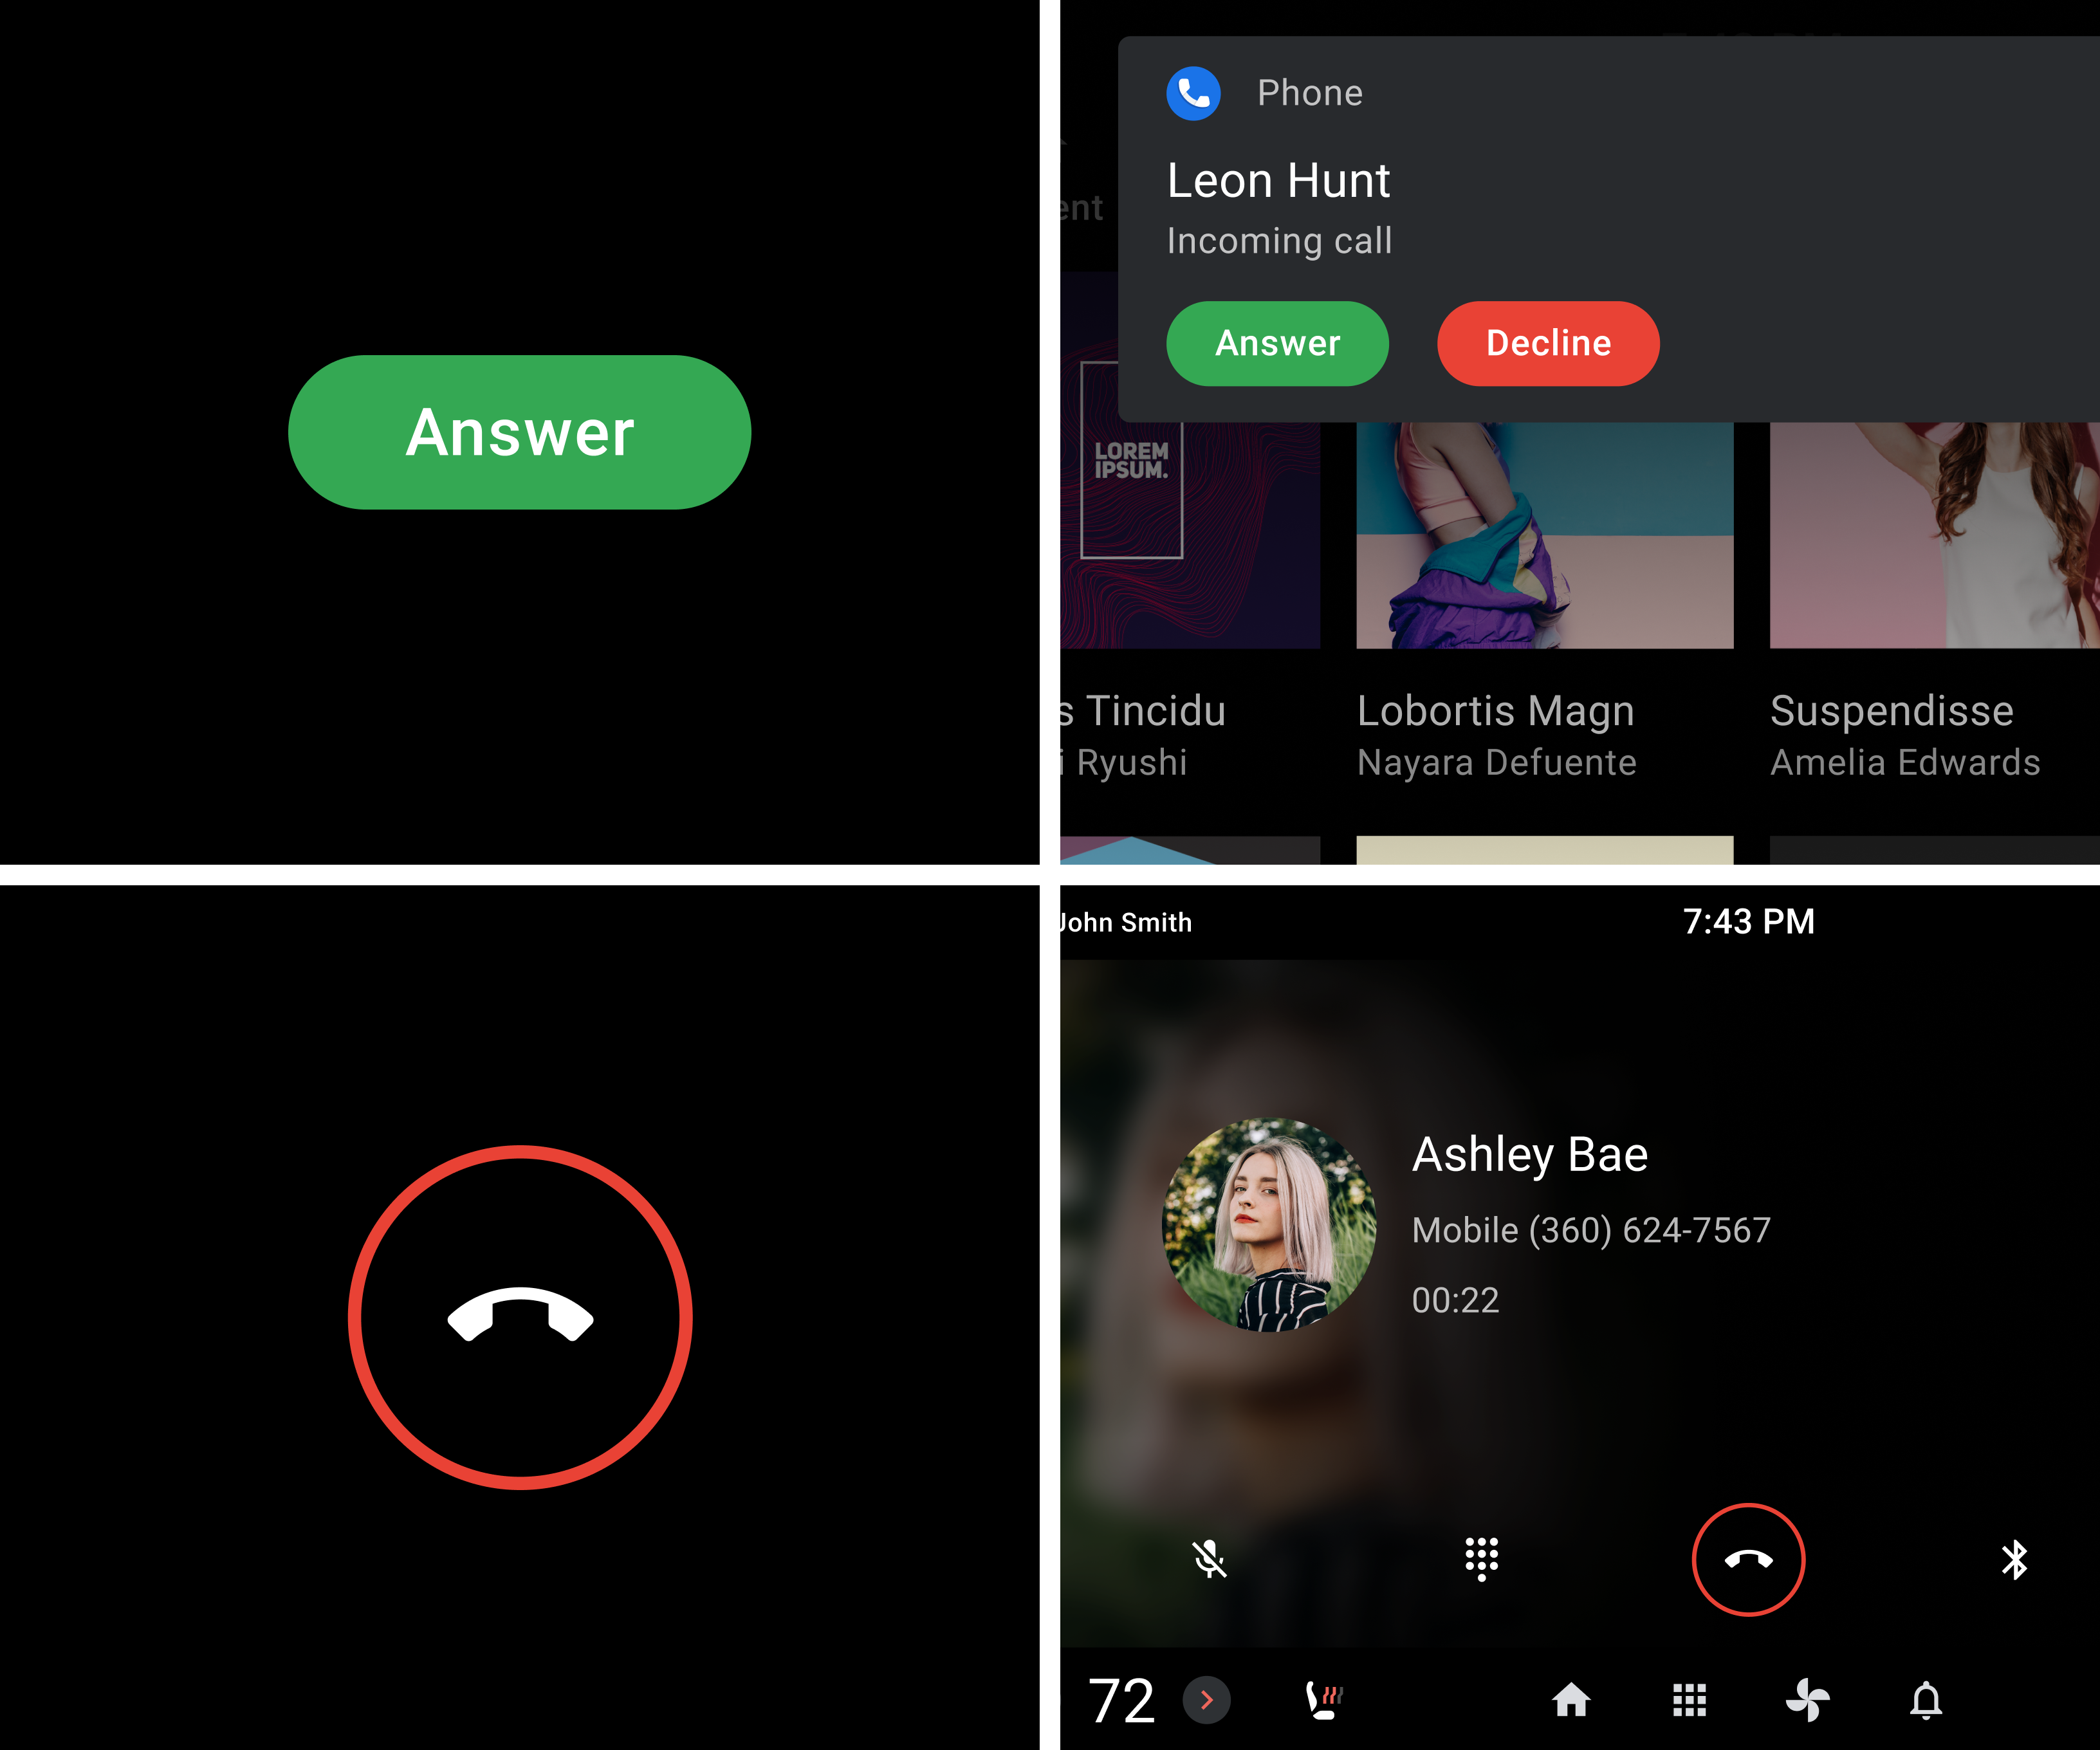The width and height of the screenshot is (2100, 1750).
Task: Tap the Answer button for Leon Hunt
Action: point(1278,342)
